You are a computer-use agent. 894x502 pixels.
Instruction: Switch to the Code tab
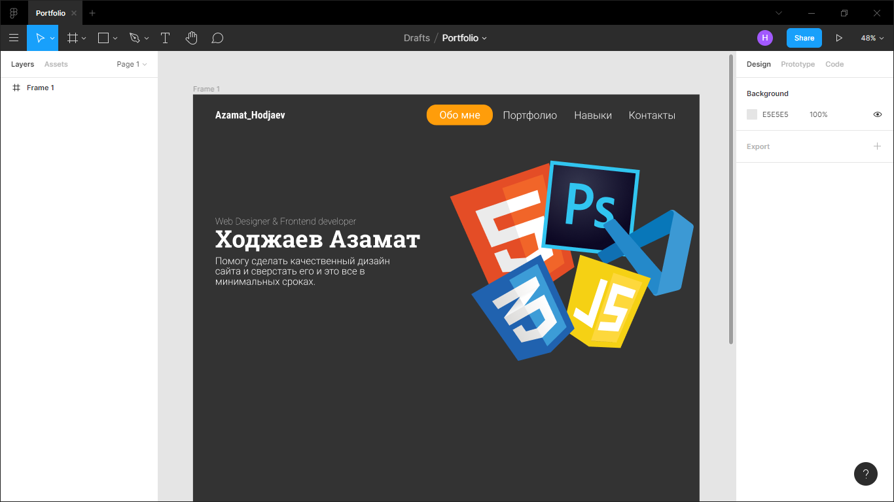tap(834, 64)
